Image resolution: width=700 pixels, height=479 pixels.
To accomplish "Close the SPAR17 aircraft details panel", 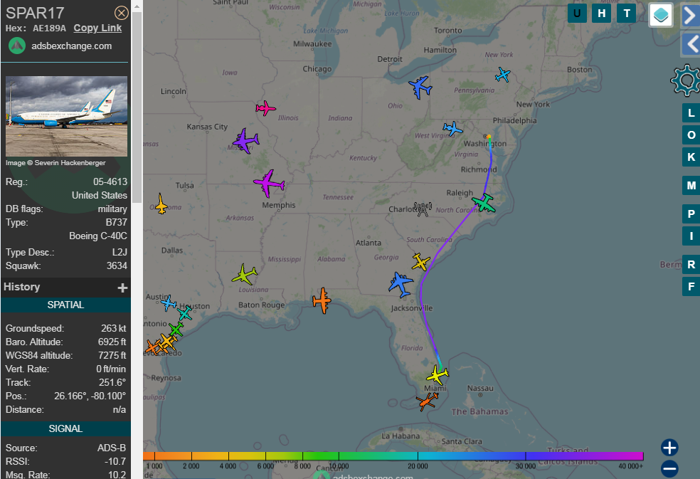I will pyautogui.click(x=122, y=13).
